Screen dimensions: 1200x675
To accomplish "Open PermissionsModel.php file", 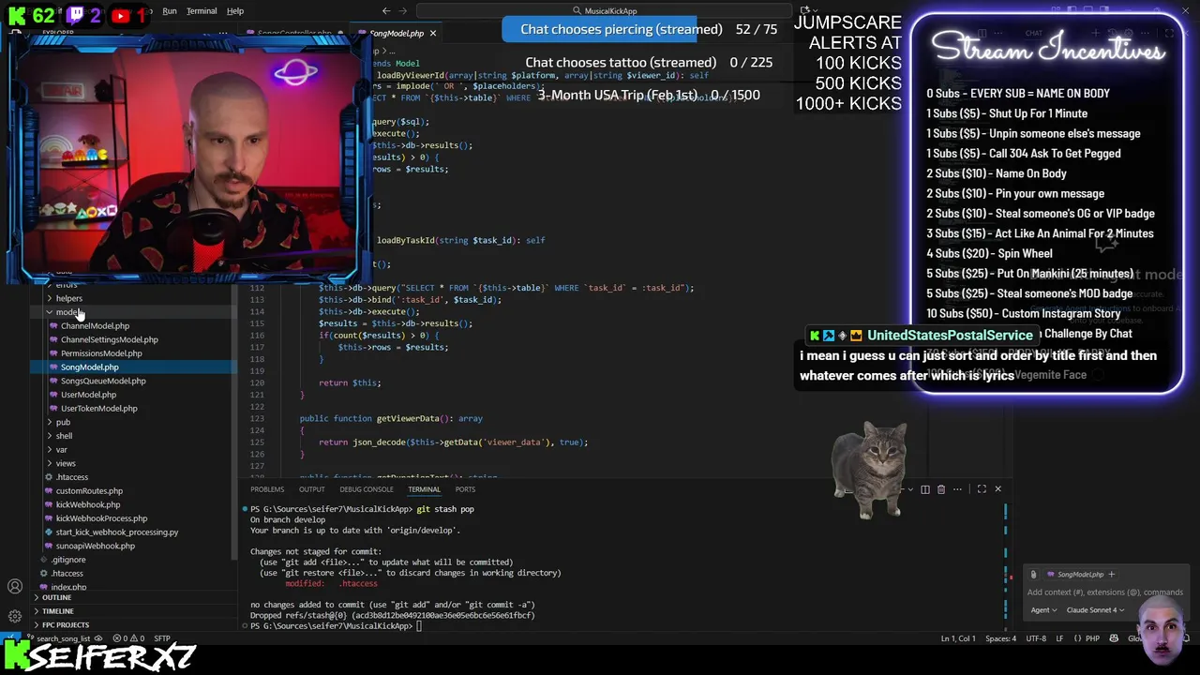I will (101, 353).
